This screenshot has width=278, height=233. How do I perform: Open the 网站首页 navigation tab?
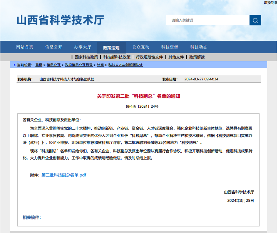click(x=25, y=47)
